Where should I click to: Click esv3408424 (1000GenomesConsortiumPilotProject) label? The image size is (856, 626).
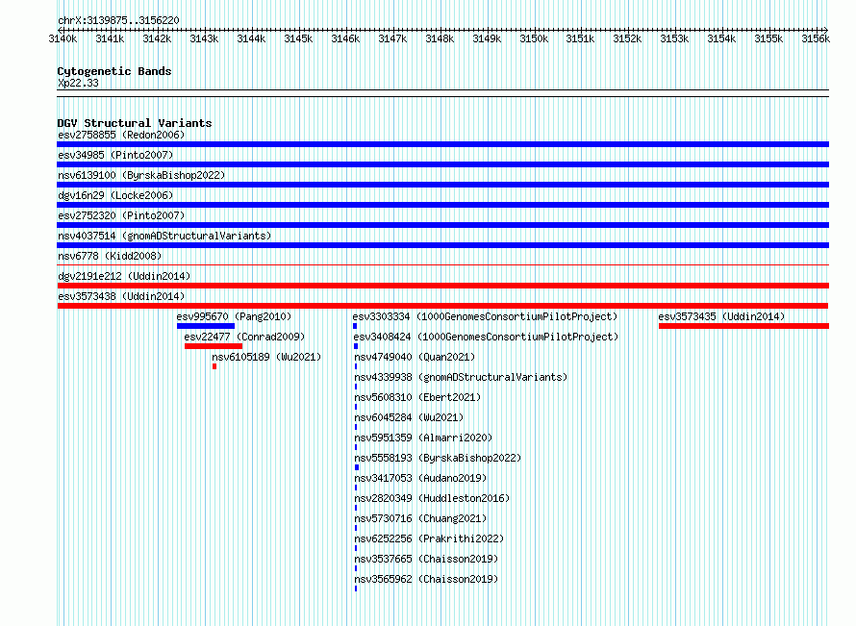coord(486,337)
